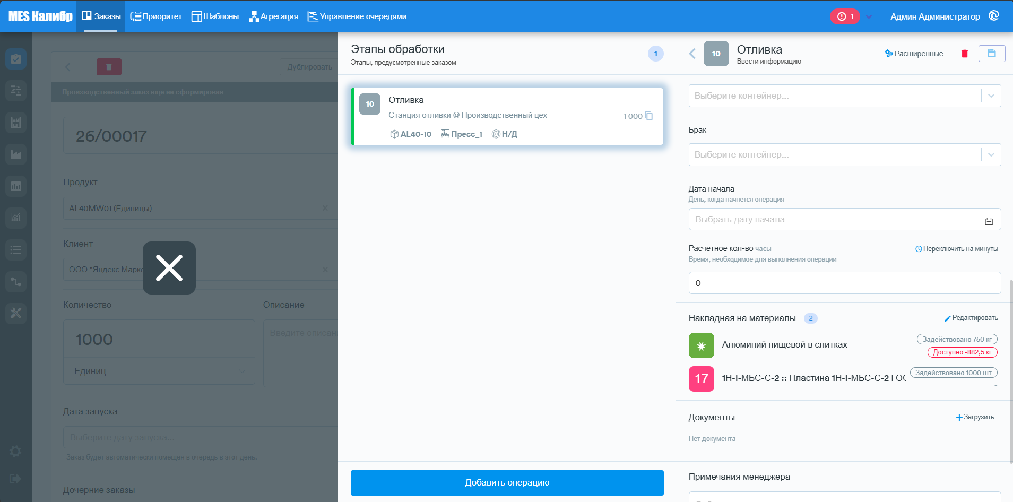The height and width of the screenshot is (502, 1013).
Task: Click the logout icon in sidebar
Action: [x=15, y=479]
